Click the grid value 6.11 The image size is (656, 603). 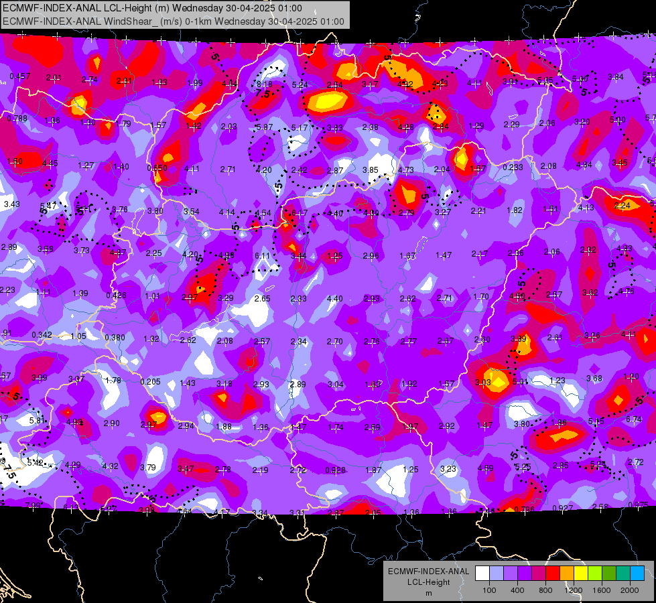click(262, 256)
